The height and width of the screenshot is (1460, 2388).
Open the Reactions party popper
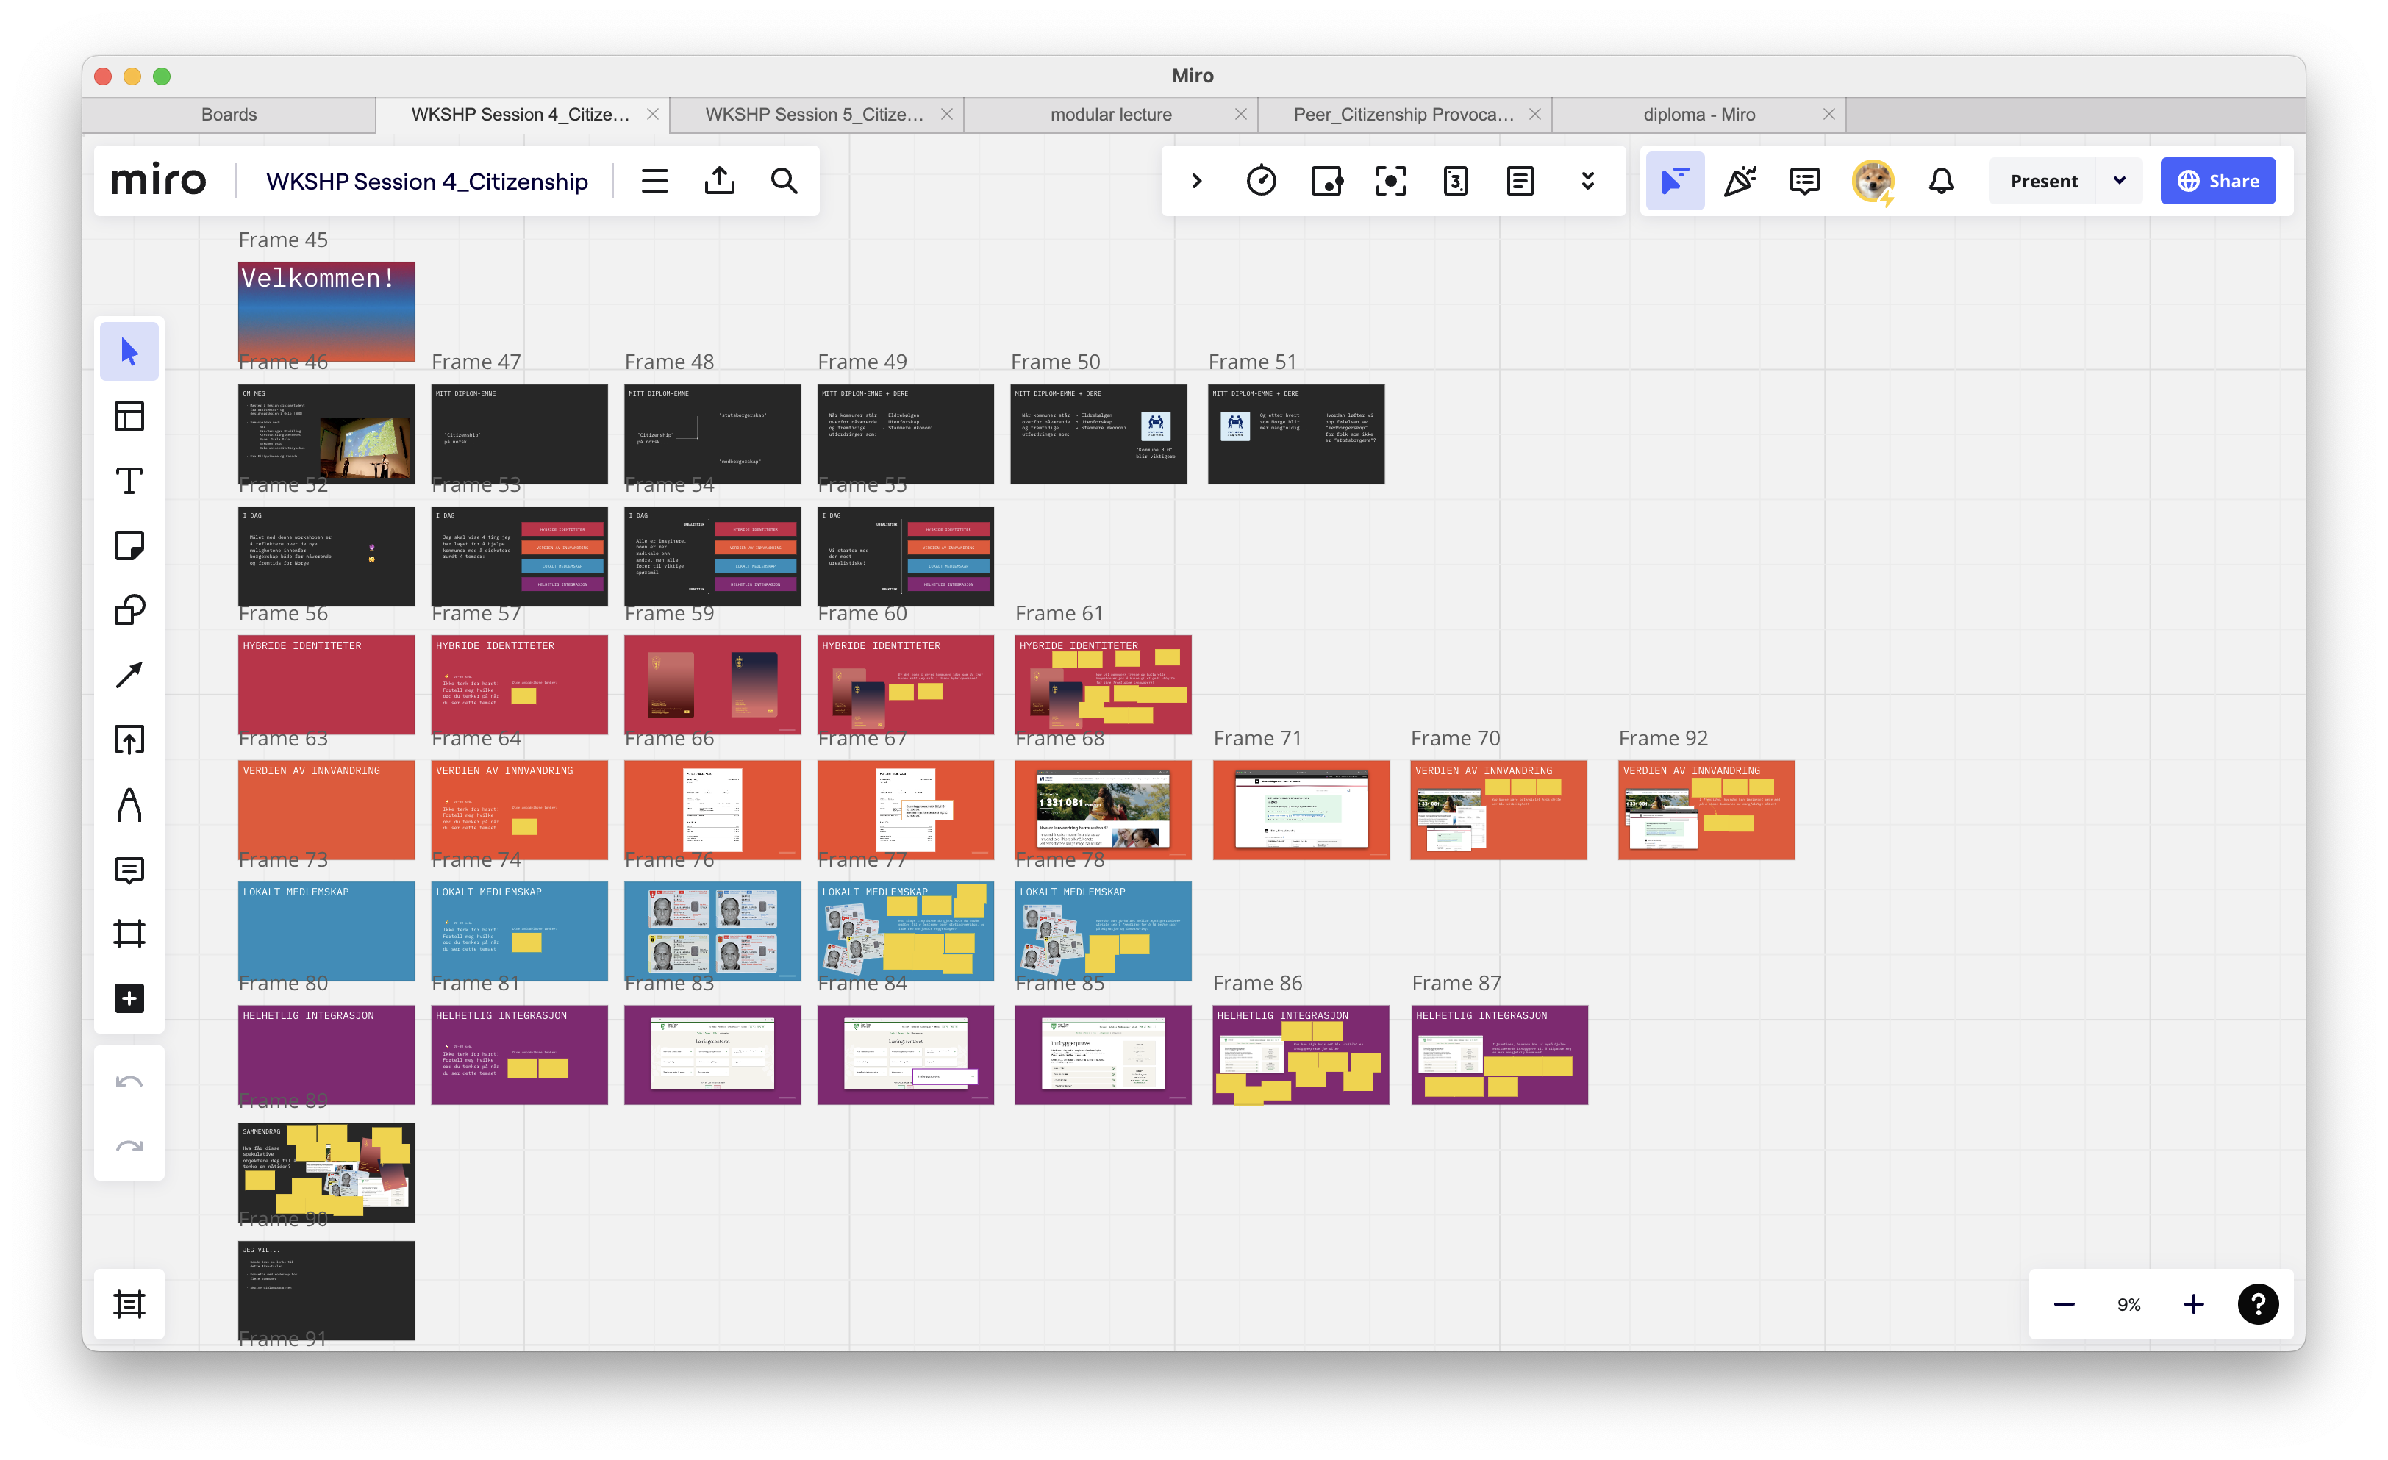[1740, 181]
